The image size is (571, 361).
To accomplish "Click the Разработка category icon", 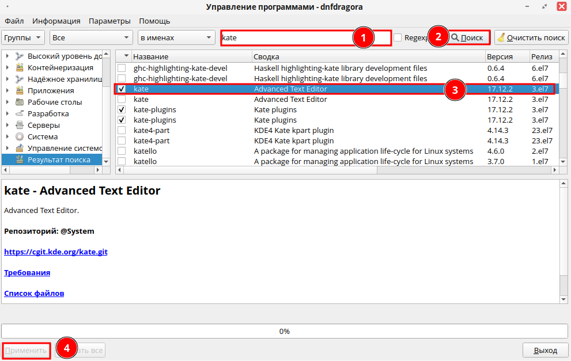I will 20,113.
